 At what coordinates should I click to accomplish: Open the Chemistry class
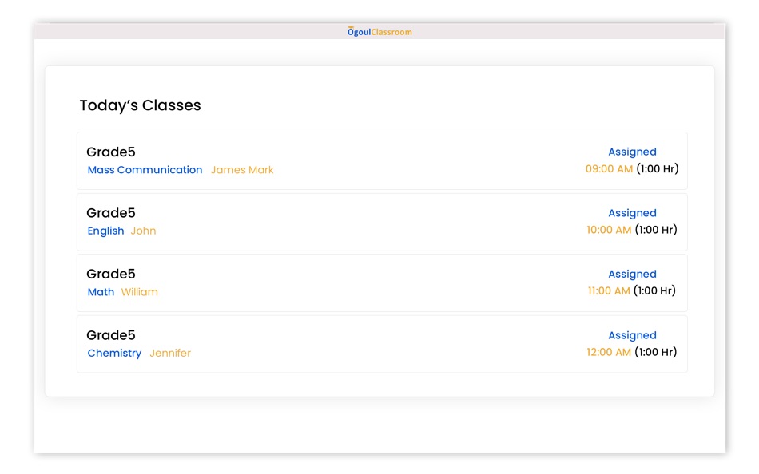[114, 353]
